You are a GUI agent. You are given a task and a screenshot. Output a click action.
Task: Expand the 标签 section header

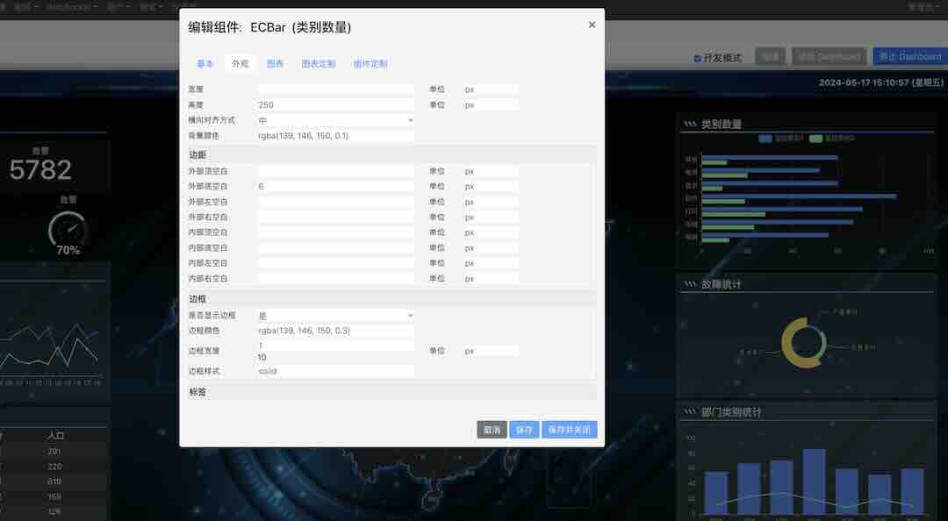pyautogui.click(x=391, y=392)
